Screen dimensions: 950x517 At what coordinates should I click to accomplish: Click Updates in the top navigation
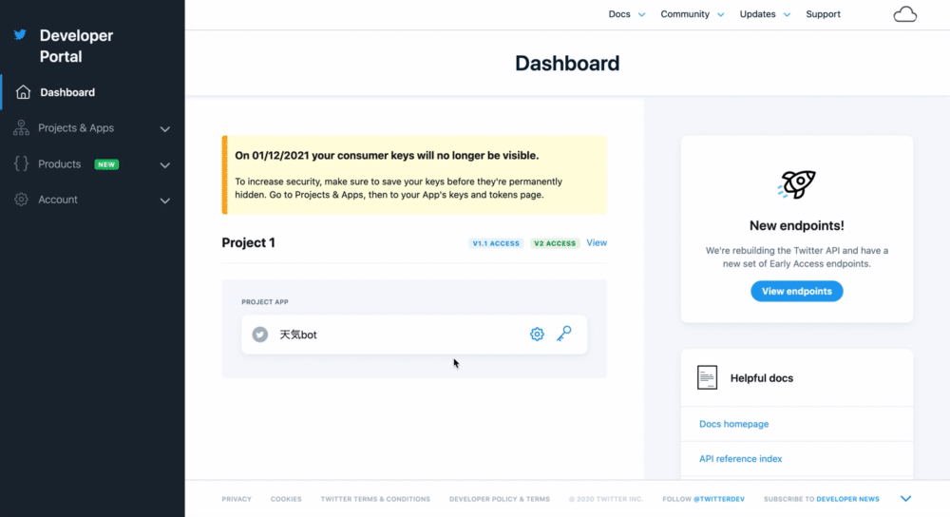tap(757, 14)
